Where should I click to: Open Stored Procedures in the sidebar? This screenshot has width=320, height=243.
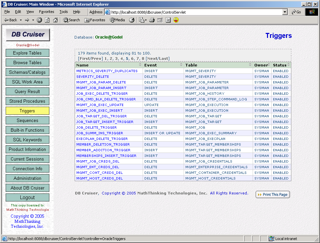pos(27,101)
